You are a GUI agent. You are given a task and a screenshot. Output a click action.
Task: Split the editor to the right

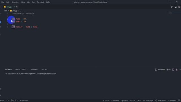pyautogui.click(x=179, y=7)
